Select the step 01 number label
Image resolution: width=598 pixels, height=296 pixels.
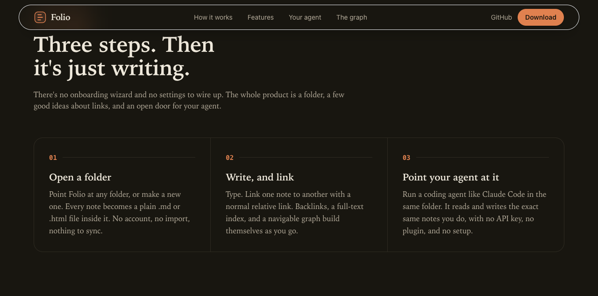53,158
